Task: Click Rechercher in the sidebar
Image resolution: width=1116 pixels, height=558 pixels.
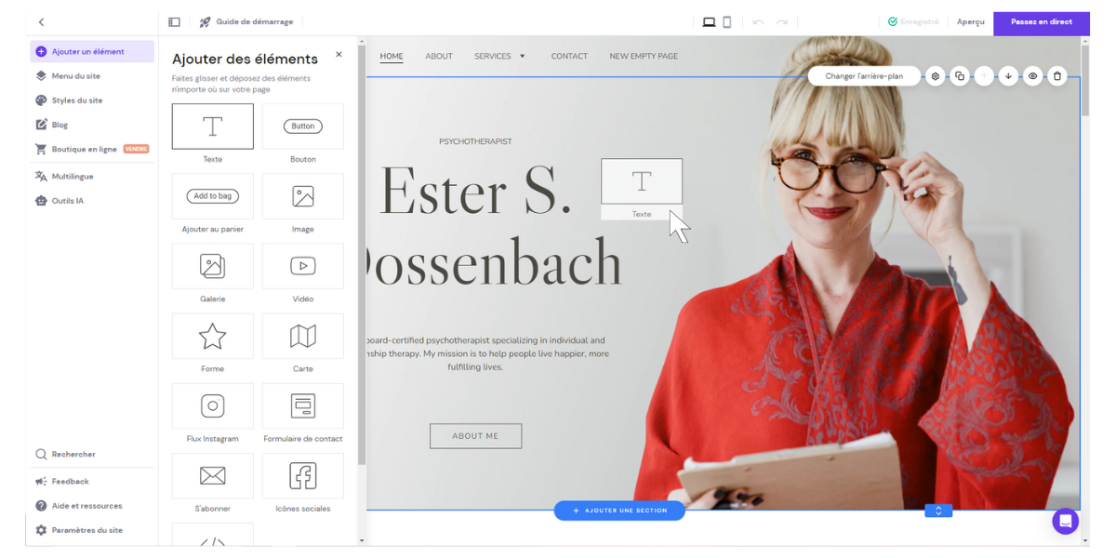Action: pyautogui.click(x=92, y=455)
